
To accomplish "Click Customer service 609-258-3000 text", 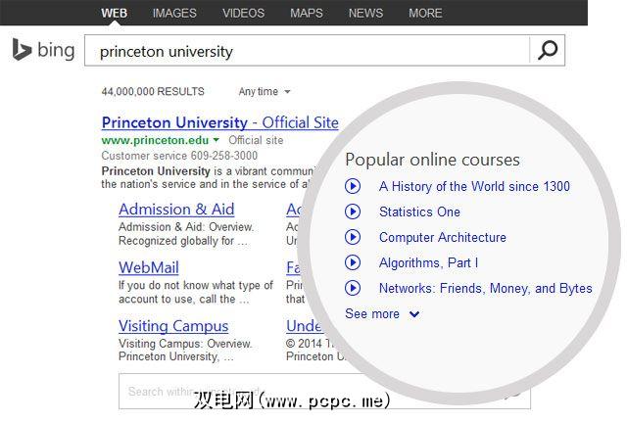I will [179, 156].
